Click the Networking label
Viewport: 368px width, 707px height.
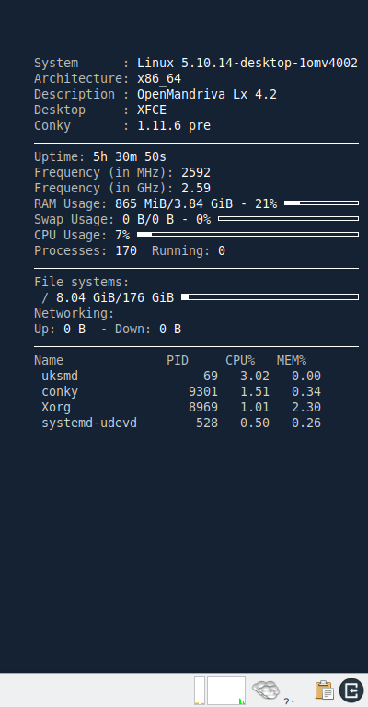point(75,313)
